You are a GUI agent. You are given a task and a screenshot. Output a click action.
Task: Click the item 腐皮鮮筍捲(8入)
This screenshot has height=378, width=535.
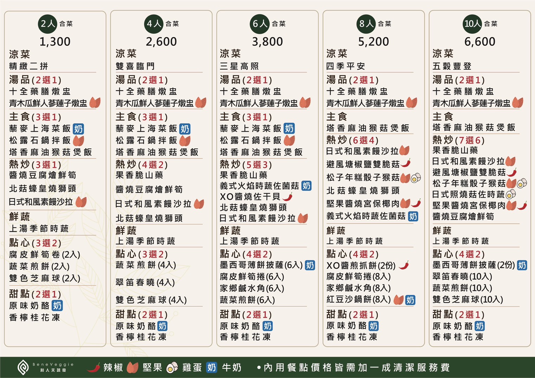click(x=359, y=276)
